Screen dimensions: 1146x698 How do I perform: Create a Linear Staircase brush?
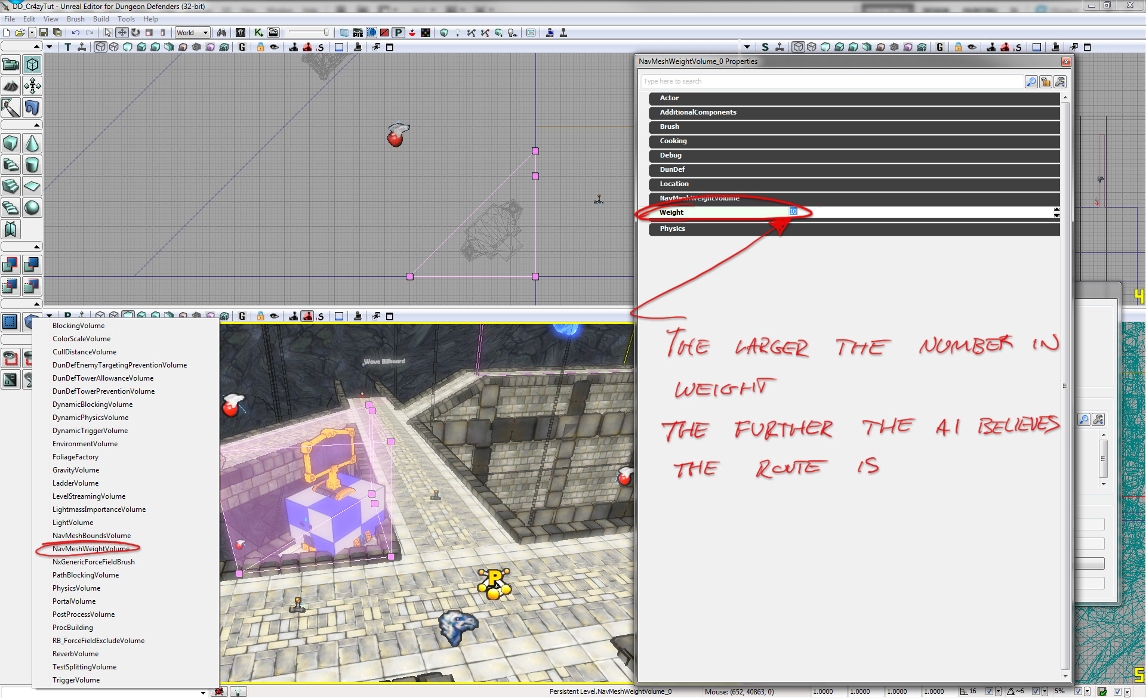pyautogui.click(x=11, y=186)
